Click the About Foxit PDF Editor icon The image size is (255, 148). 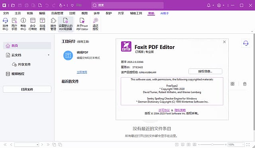click(x=82, y=24)
